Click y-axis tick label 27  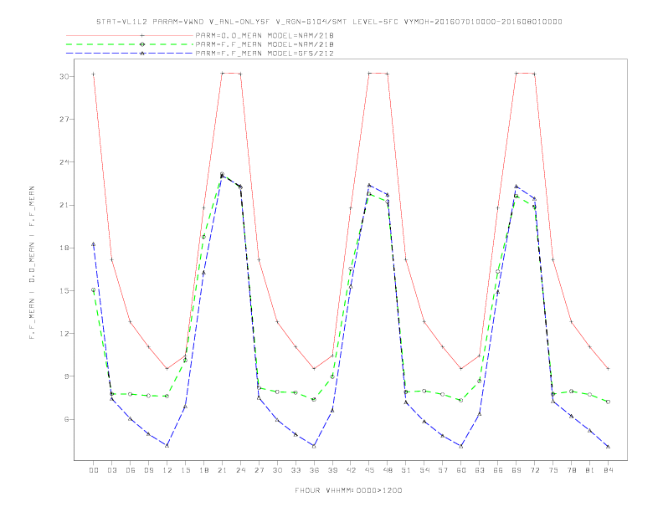tap(64, 119)
